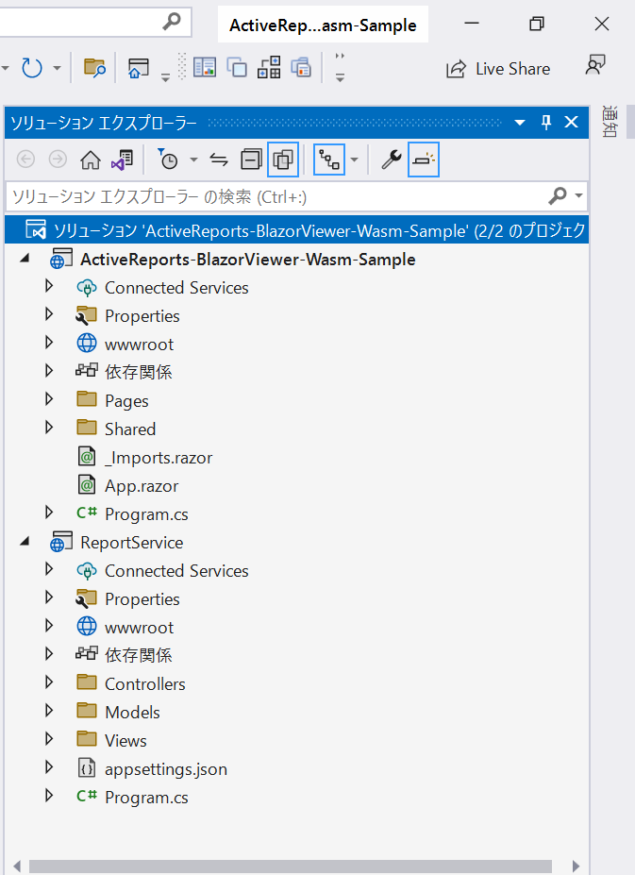Open the feedback person icon
This screenshot has width=635, height=875.
click(595, 65)
